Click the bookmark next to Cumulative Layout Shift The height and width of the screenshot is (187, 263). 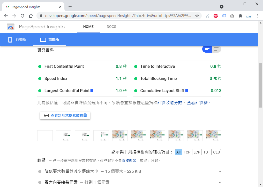pyautogui.click(x=187, y=91)
